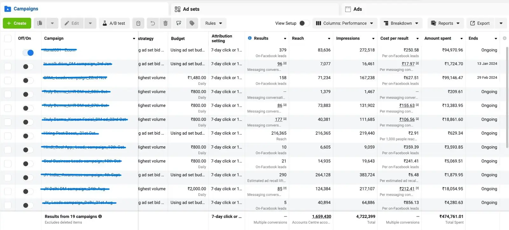Click the import/export comment icon beside trash
Image resolution: width=509 pixels, height=230 pixels.
point(179,23)
